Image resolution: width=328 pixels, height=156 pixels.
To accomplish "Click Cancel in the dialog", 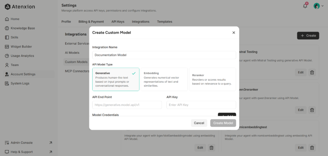I will click(199, 123).
